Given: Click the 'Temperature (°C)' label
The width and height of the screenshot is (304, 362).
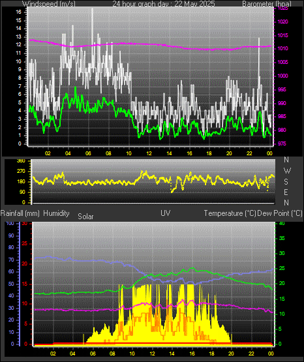Looking at the screenshot, I should coord(230,213).
